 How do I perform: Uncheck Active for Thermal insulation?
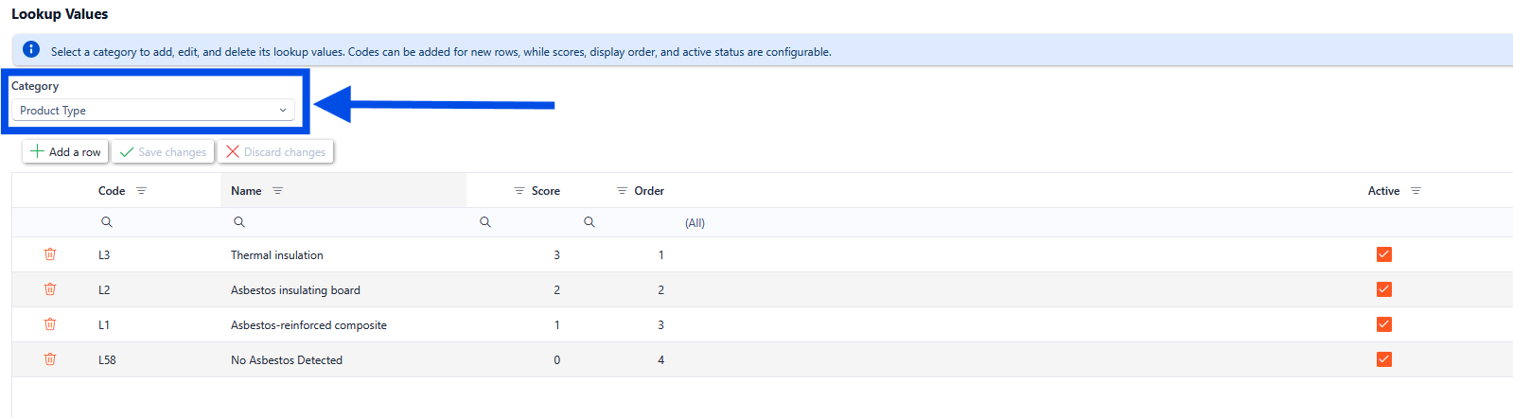[x=1384, y=254]
